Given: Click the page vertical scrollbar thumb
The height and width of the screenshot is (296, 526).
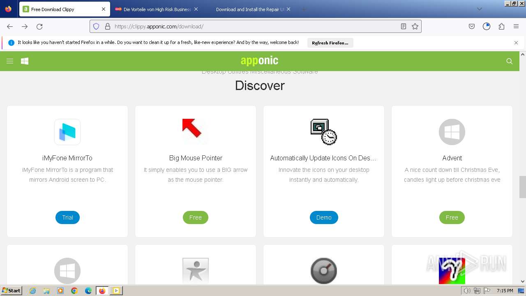Looking at the screenshot, I should [x=523, y=187].
